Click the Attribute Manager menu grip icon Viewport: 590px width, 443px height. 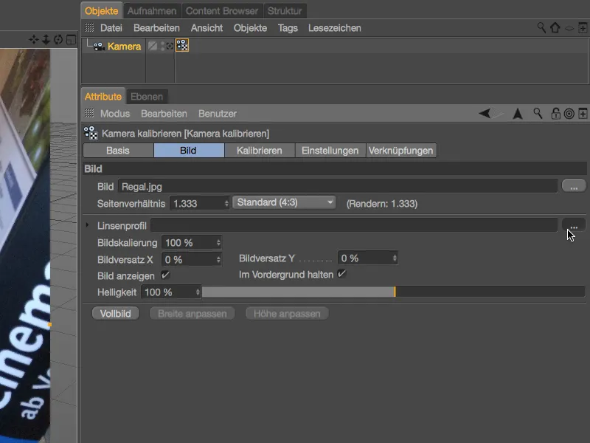(89, 113)
